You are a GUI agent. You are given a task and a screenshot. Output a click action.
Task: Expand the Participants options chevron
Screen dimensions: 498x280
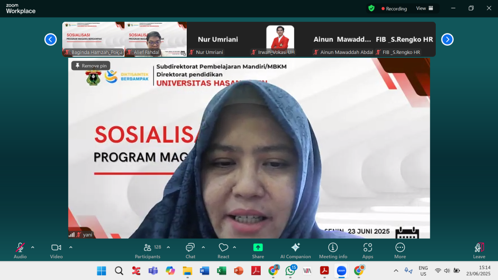pos(168,247)
